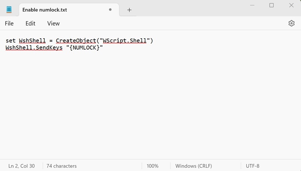Viewport: 301px width, 171px height.
Task: Close the Notepad window
Action: [x=291, y=5]
